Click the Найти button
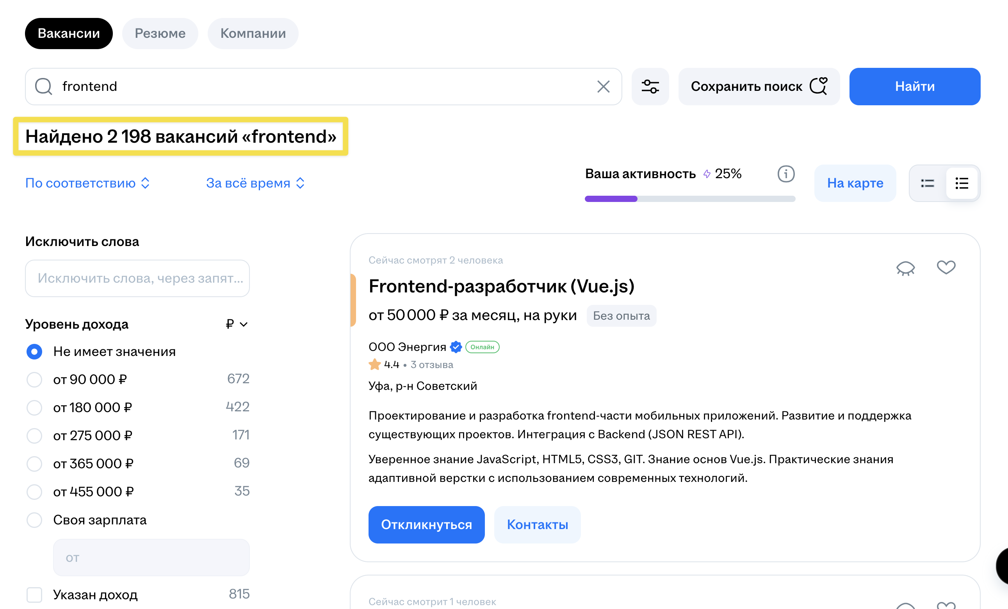1008x609 pixels. point(915,87)
